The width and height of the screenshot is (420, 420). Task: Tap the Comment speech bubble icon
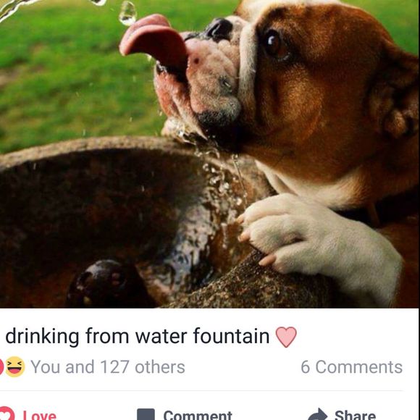(146, 414)
